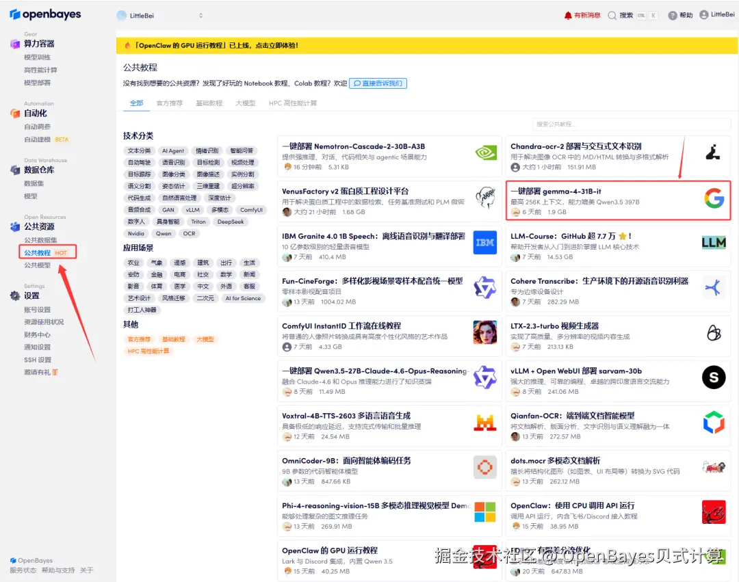This screenshot has width=739, height=582.
Task: Click the LittleBei avatar icon
Action: pos(703,14)
